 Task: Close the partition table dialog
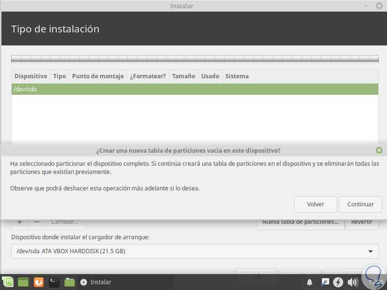point(379,150)
